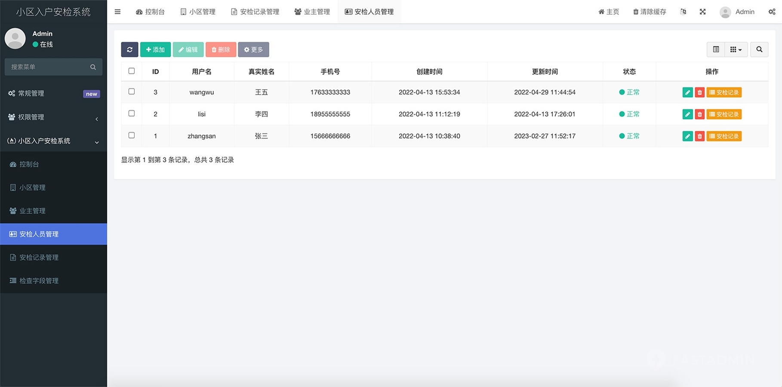Switch to the 业主管理 top tab

point(312,12)
